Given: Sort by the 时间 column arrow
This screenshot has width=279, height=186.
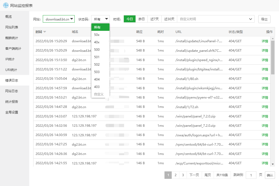Looking at the screenshot, I should (x=45, y=32).
